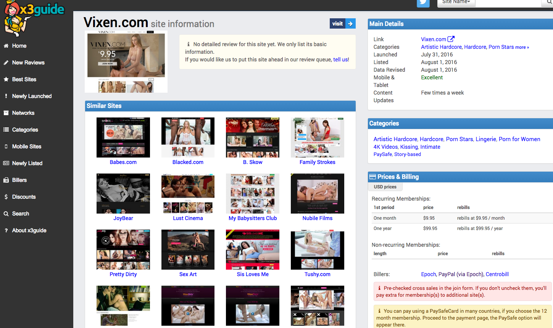This screenshot has height=328, width=553.
Task: Click the Sex Art text link
Action: [188, 274]
